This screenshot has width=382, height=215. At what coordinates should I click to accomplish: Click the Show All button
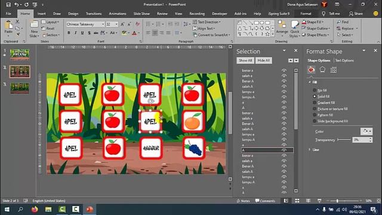pyautogui.click(x=245, y=60)
